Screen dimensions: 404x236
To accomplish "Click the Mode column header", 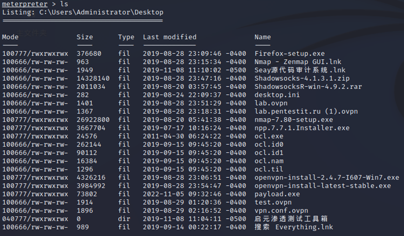I will tap(10, 37).
